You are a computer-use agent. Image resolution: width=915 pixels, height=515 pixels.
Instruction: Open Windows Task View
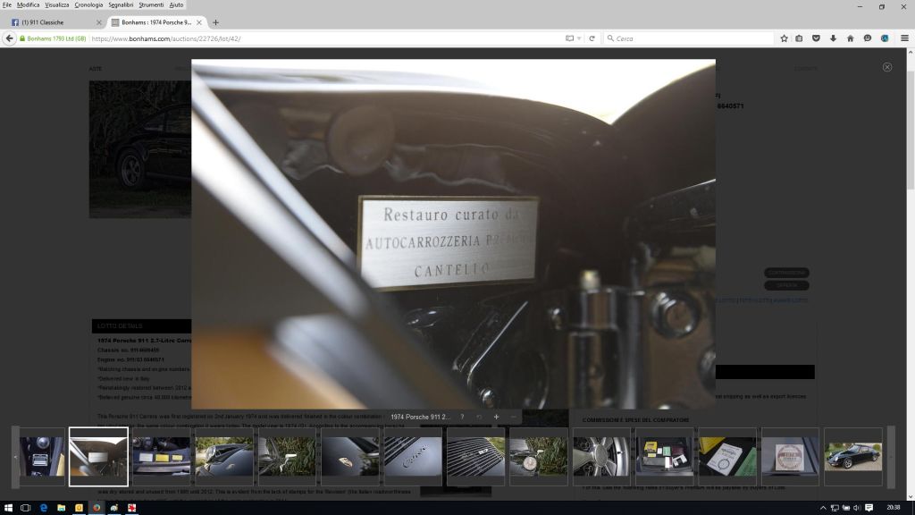click(x=25, y=508)
